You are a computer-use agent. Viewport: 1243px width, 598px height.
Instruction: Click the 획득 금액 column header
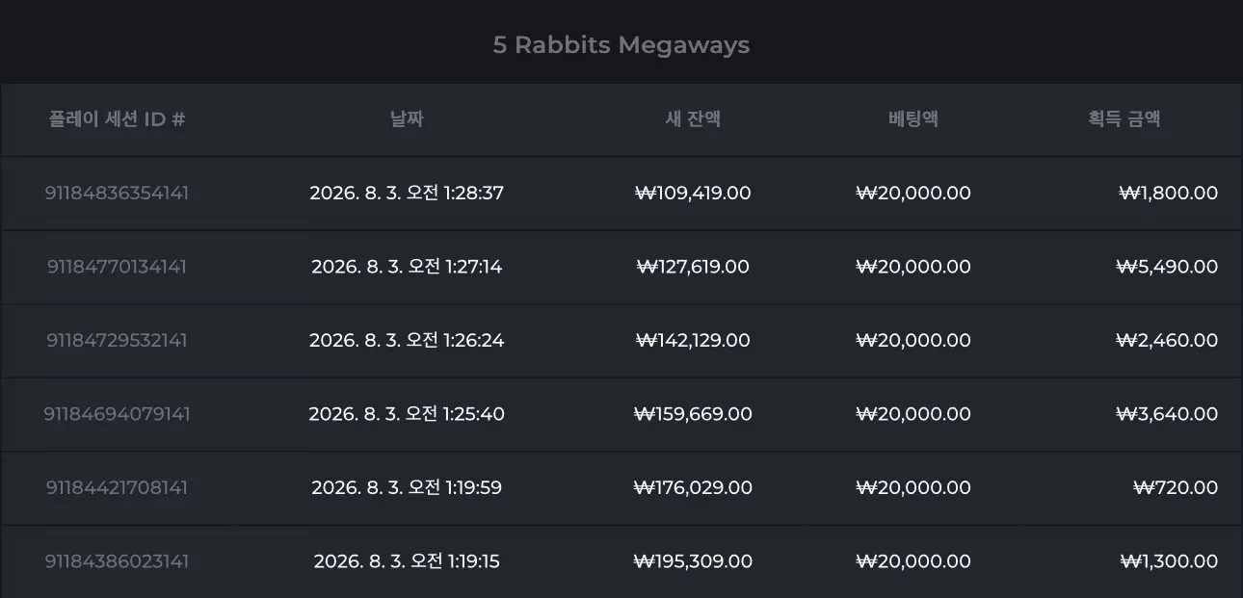pos(1124,119)
